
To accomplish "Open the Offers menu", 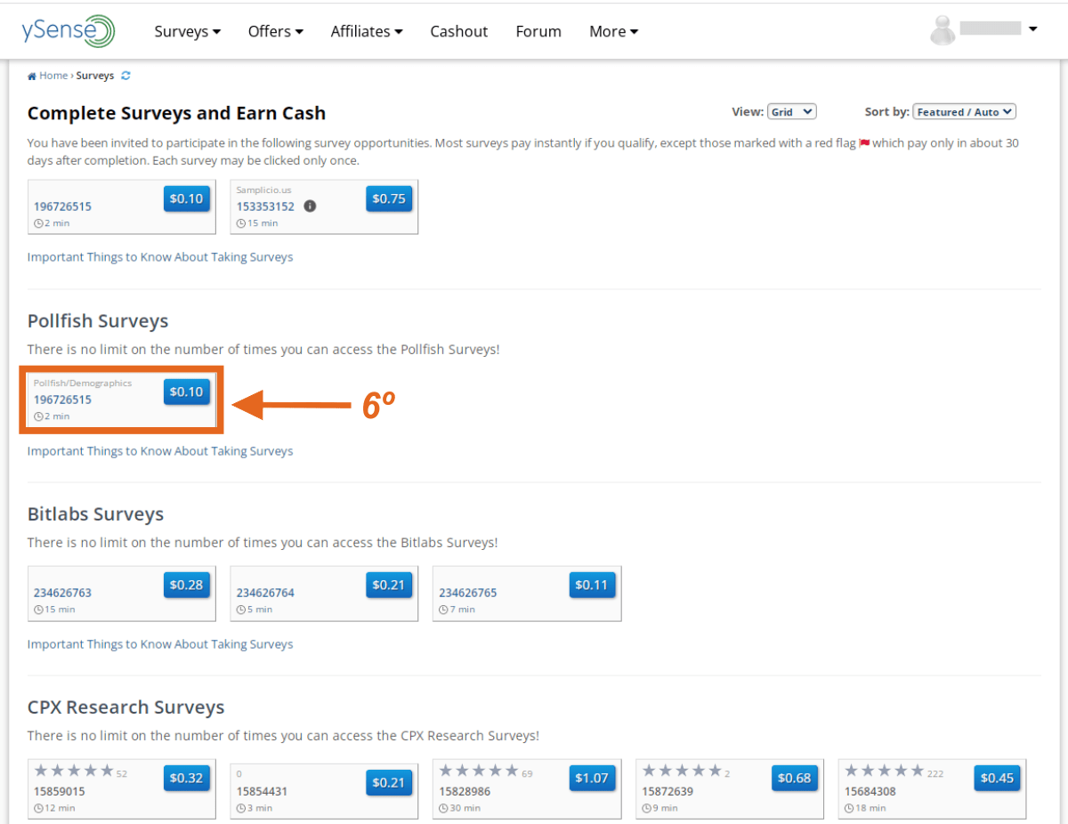I will (x=275, y=31).
